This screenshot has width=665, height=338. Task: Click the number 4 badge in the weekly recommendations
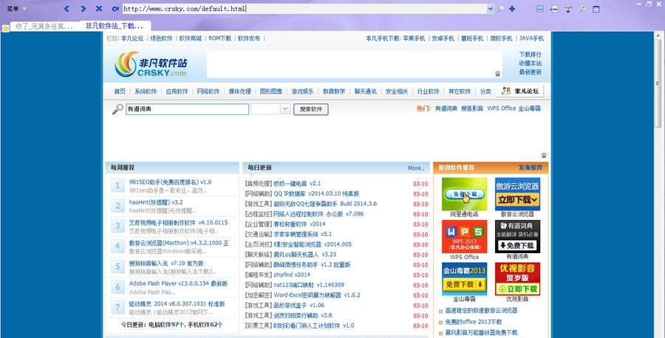117,246
